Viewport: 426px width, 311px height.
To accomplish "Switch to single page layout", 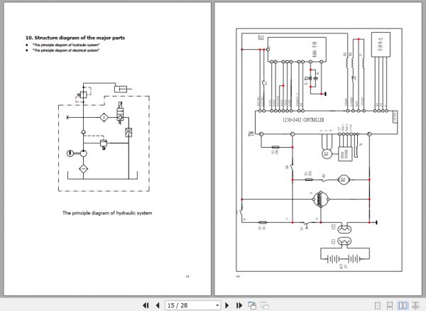I will [378, 305].
